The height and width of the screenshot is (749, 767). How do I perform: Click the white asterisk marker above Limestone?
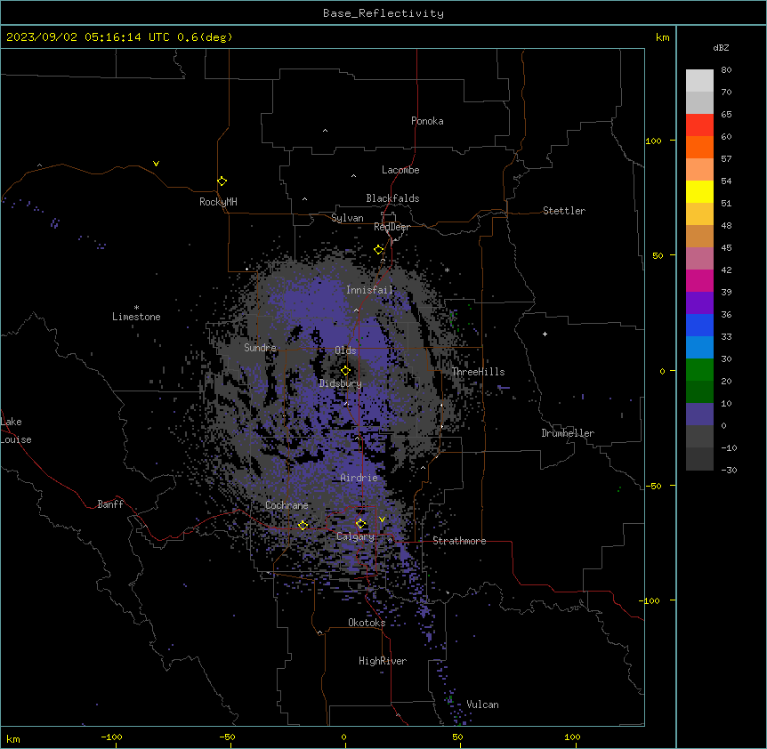136,308
